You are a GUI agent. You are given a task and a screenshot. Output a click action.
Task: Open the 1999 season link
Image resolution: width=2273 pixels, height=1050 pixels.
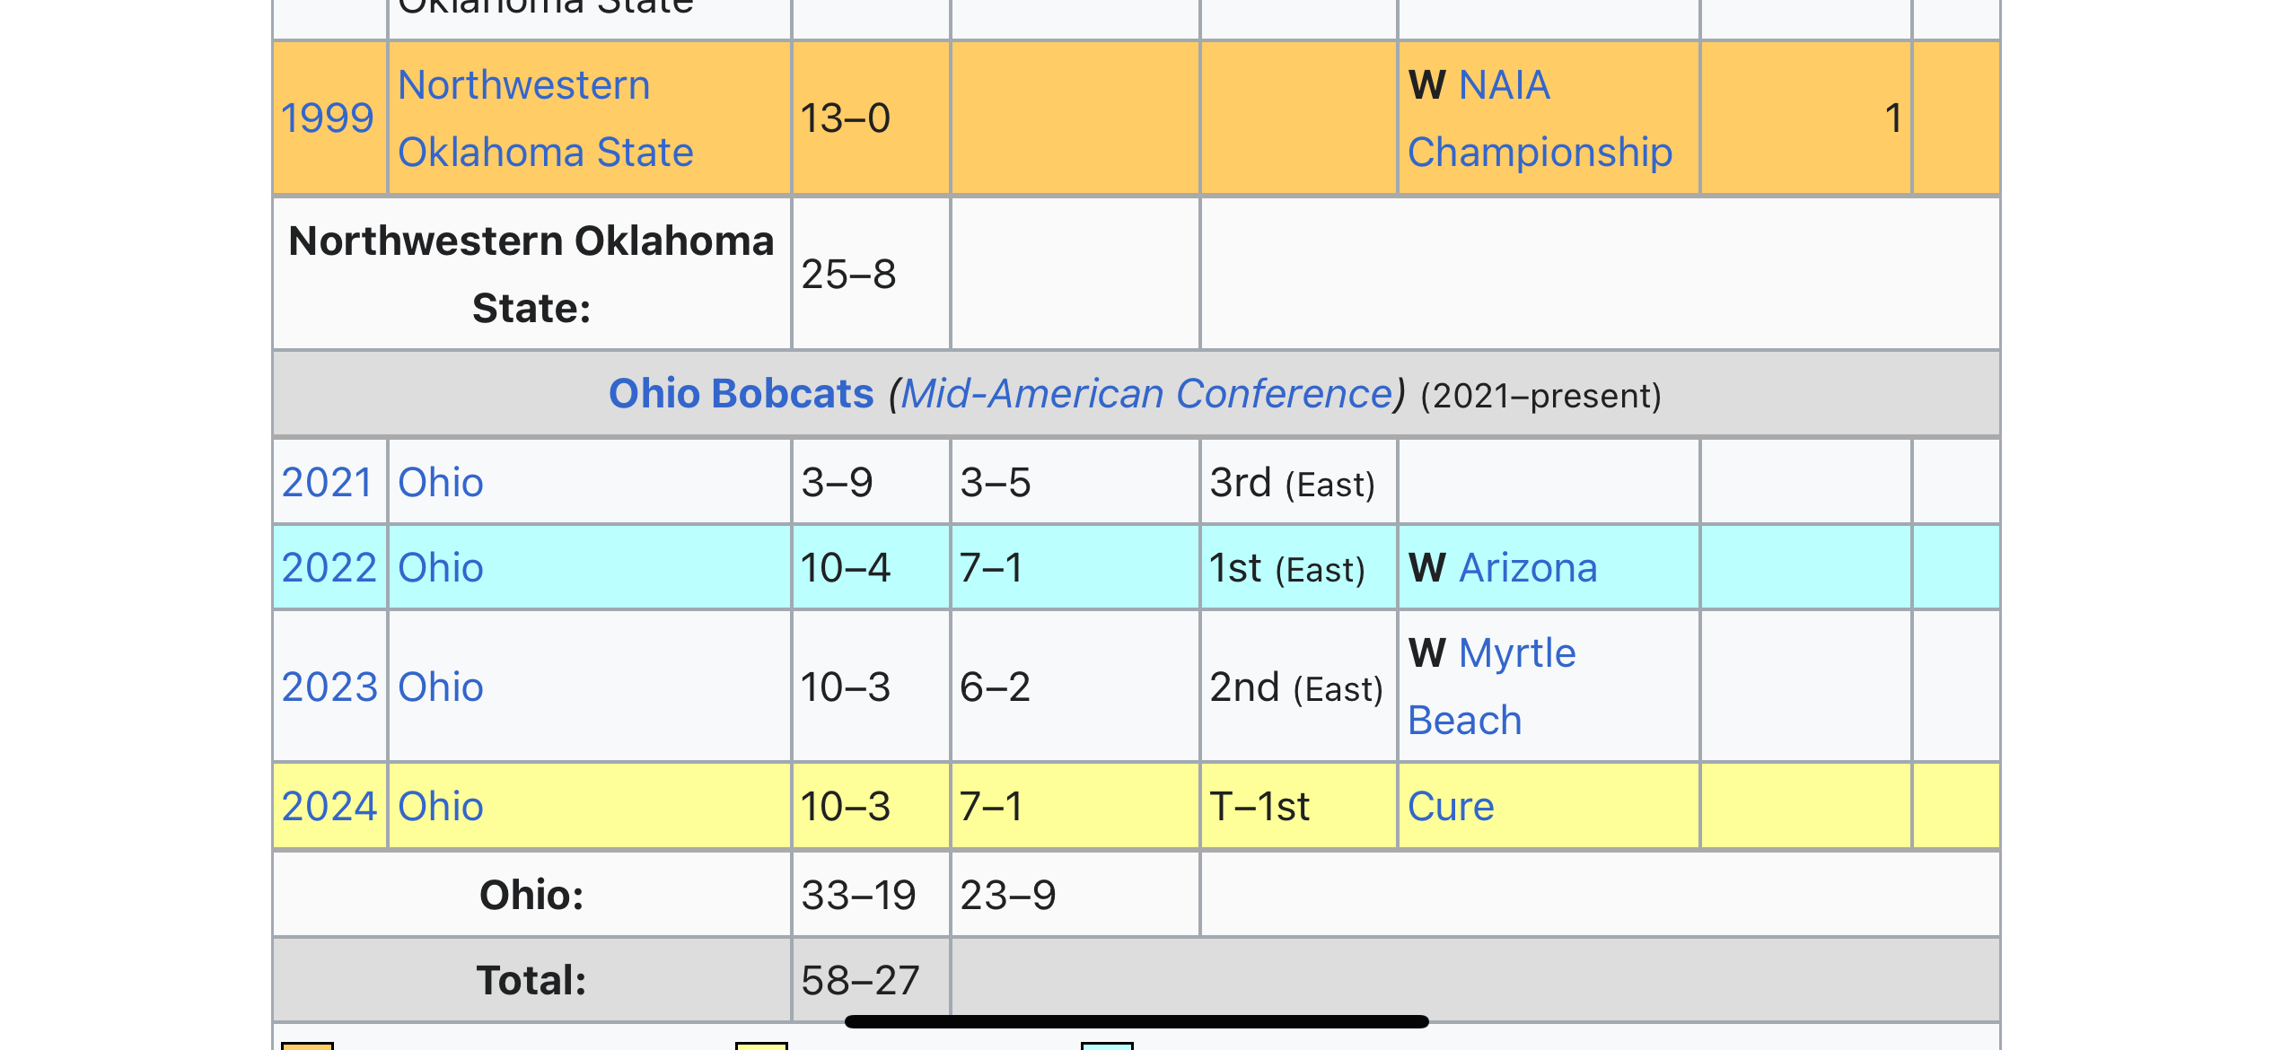click(x=328, y=118)
